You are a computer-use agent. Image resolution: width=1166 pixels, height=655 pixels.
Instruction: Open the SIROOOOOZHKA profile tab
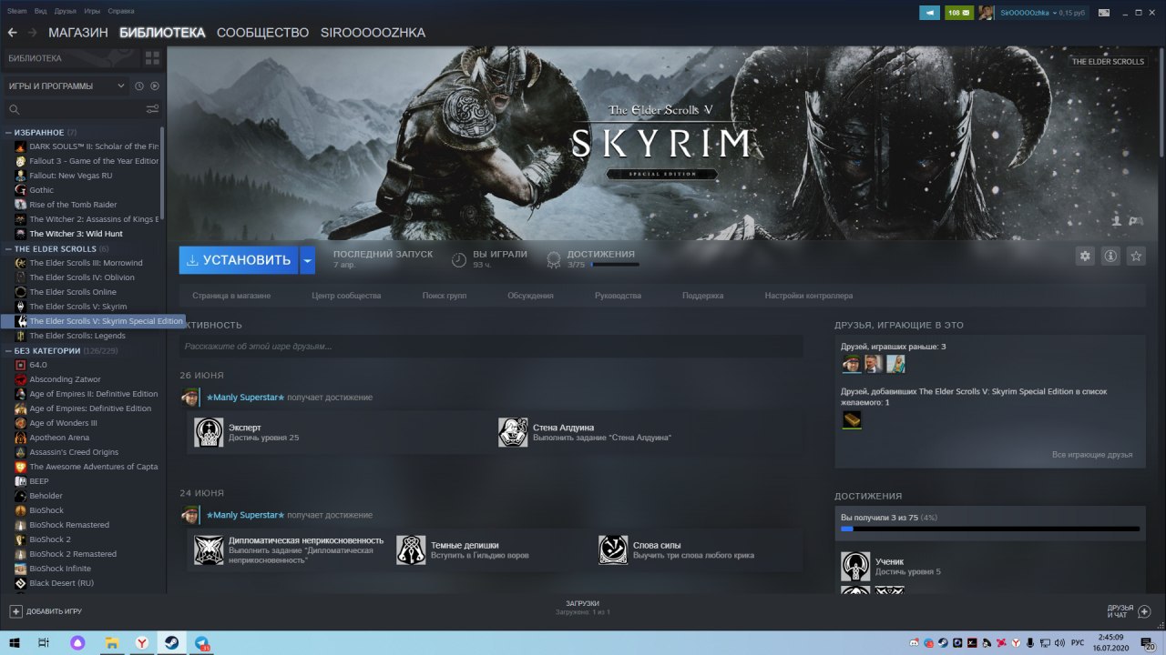click(373, 33)
